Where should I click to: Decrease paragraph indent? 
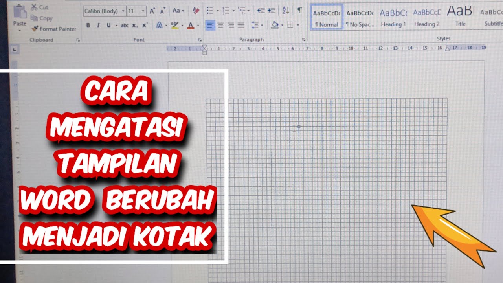pyautogui.click(x=261, y=11)
